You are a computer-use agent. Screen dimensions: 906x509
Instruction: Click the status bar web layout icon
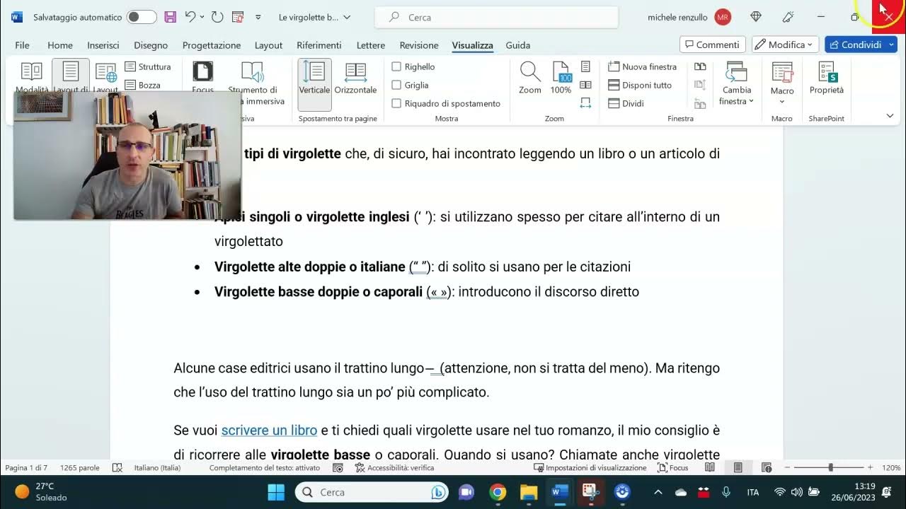pyautogui.click(x=767, y=467)
